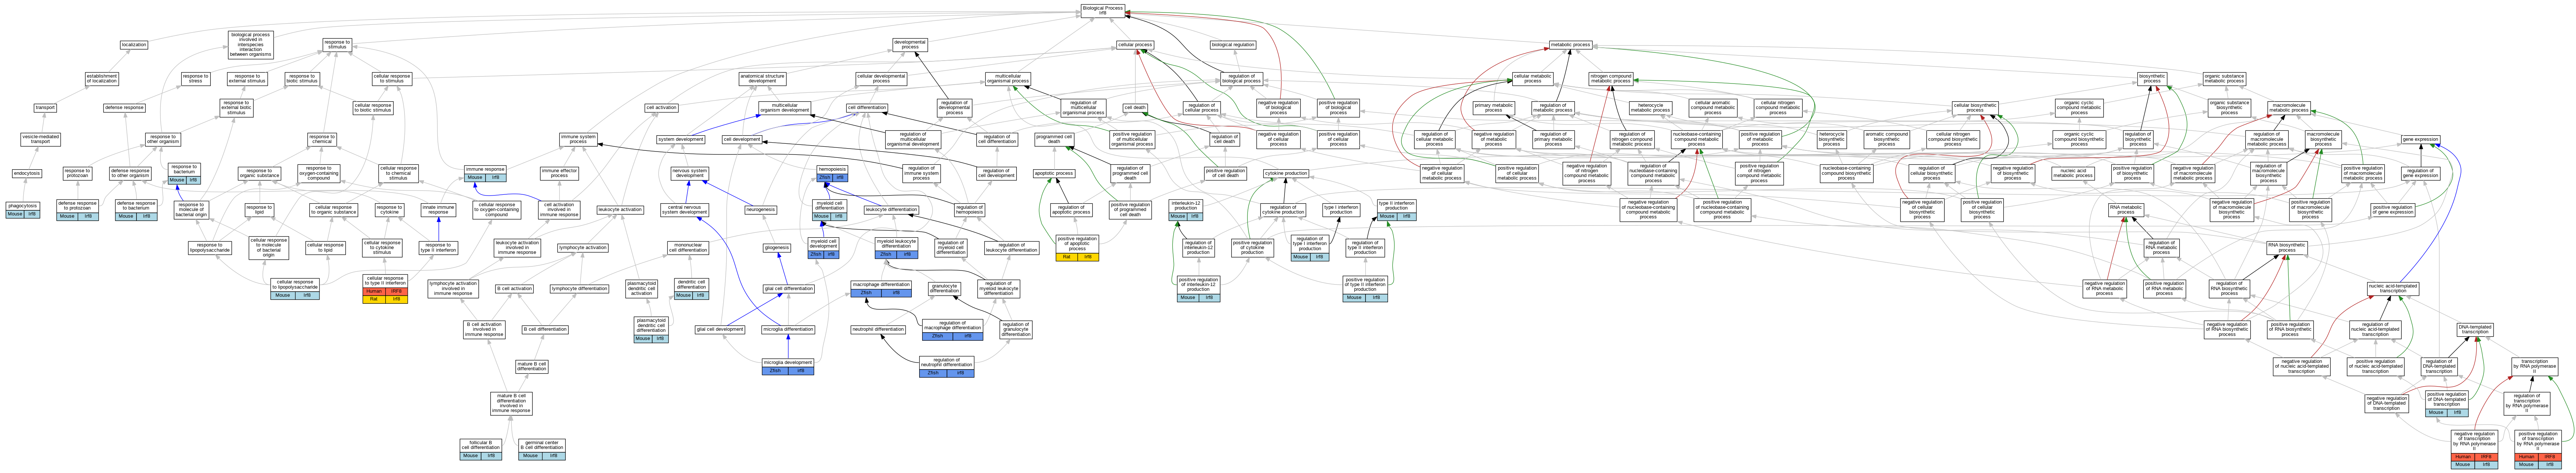Select the 'type II interferon production' node

click(x=1397, y=209)
